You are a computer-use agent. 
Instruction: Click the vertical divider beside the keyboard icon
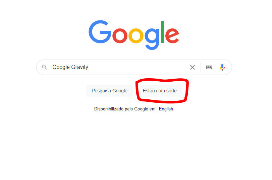(x=201, y=67)
